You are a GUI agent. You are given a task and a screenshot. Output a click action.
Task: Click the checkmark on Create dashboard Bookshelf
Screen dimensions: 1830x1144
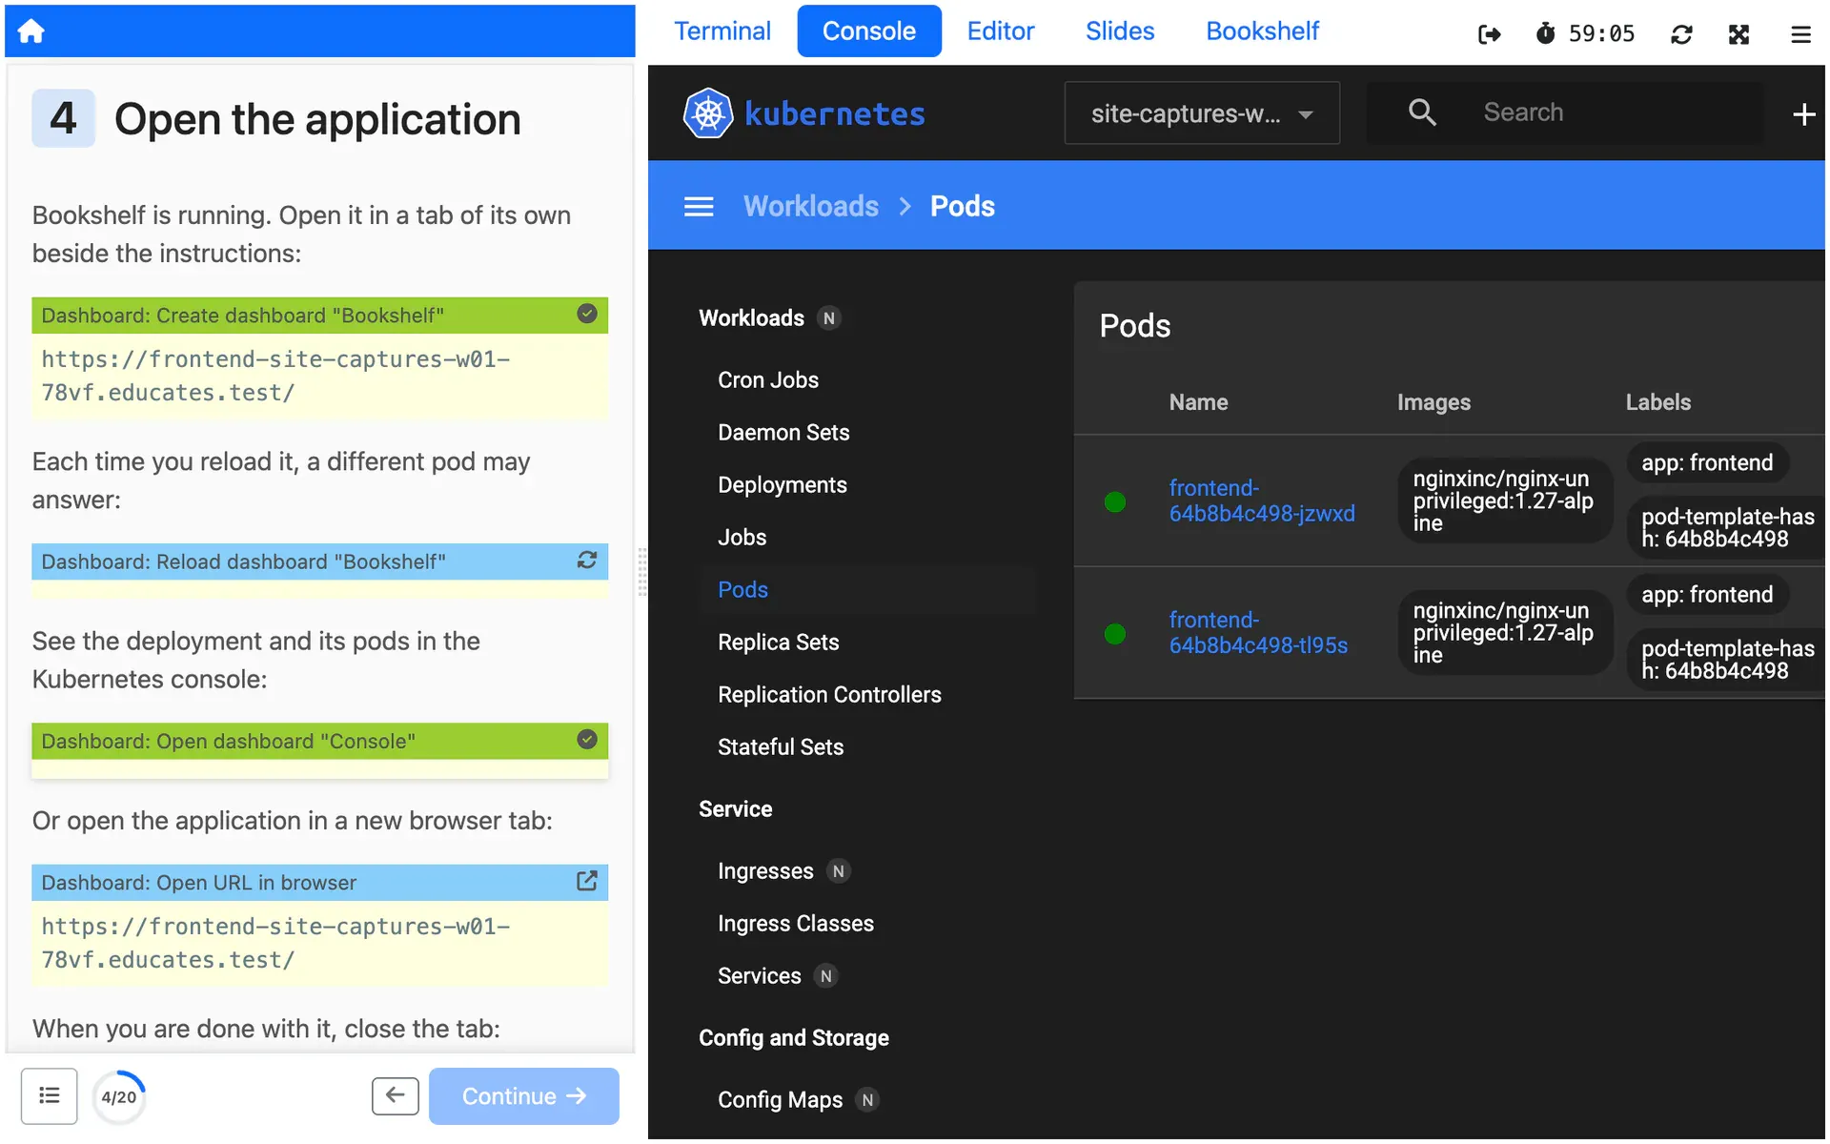pyautogui.click(x=587, y=314)
